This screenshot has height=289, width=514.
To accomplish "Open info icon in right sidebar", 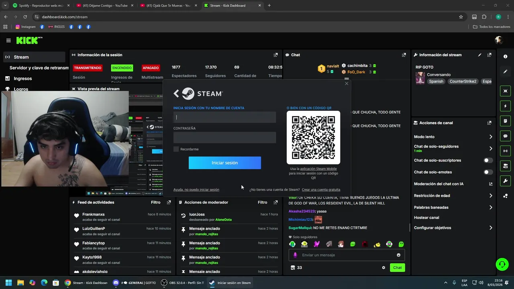I will [505, 57].
